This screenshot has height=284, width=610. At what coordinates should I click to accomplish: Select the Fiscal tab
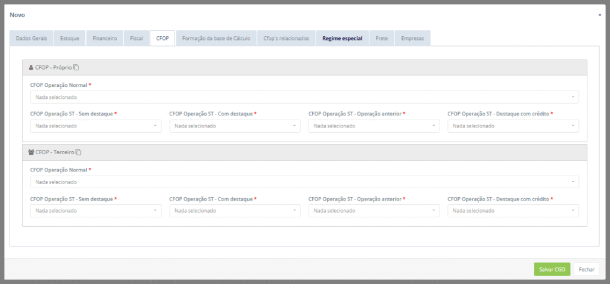click(136, 38)
